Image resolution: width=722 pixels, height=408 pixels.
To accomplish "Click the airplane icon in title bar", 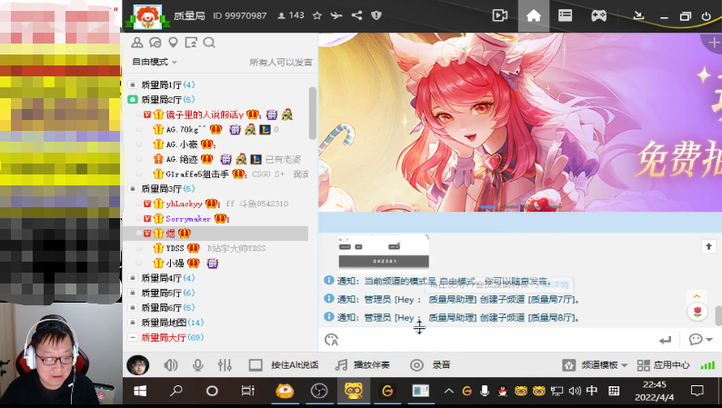I will pos(336,15).
